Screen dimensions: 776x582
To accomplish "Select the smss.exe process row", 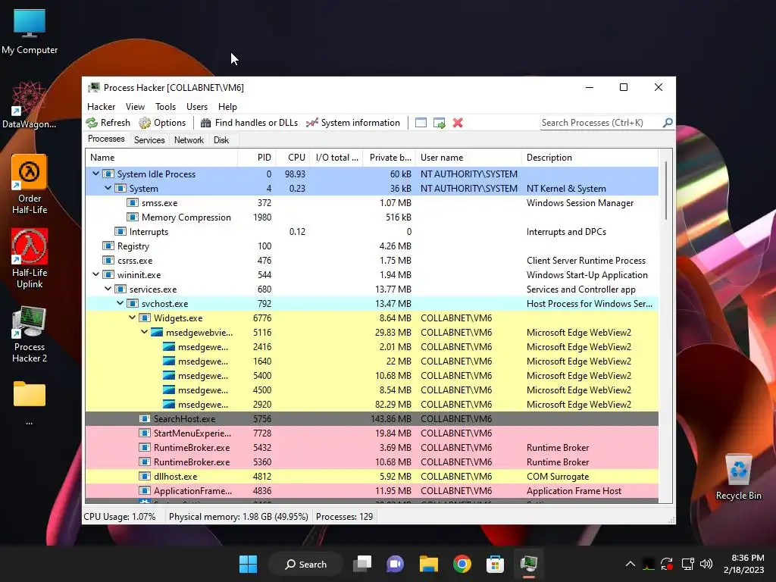I will tap(371, 203).
